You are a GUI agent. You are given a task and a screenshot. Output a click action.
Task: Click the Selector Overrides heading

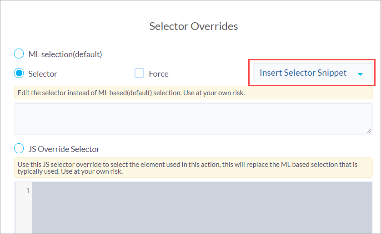tap(193, 26)
